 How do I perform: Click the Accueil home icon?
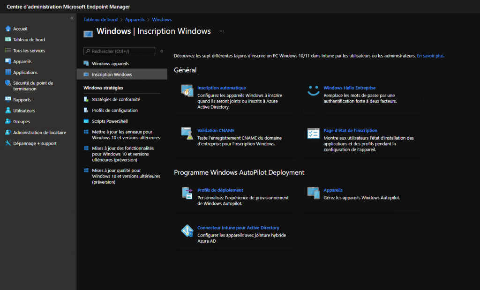tap(8, 29)
